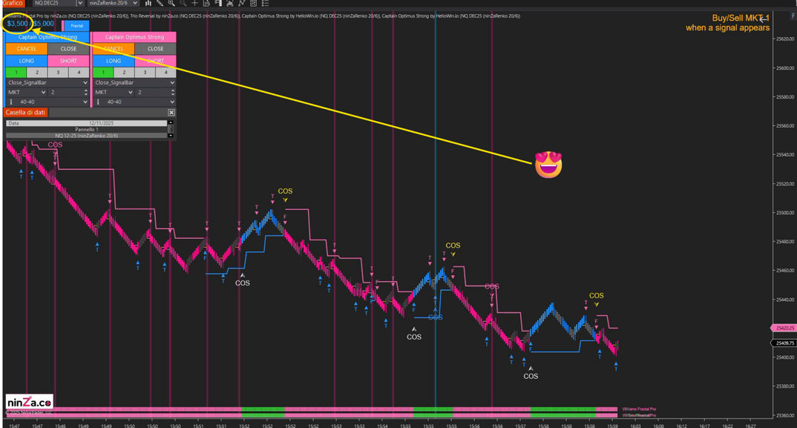Expand the MKT order type dropdown in blue panel

(27, 92)
